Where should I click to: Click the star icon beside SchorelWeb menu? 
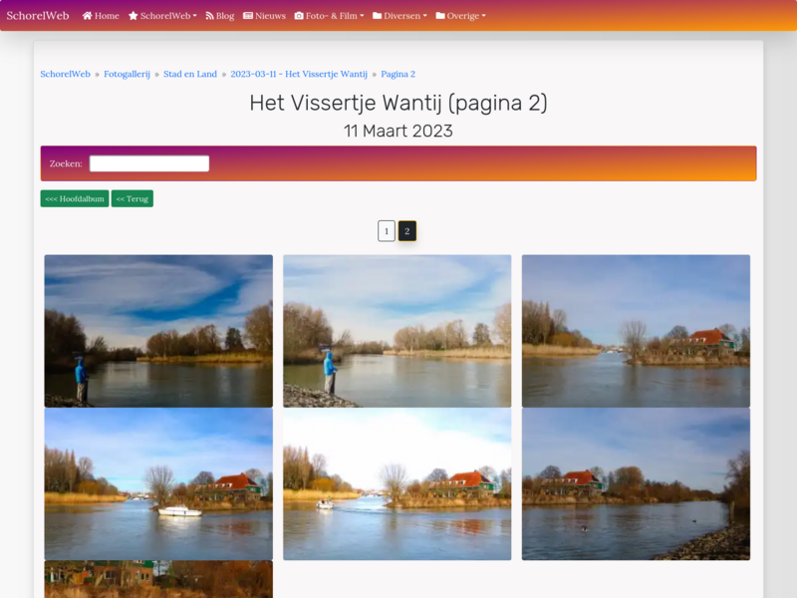(x=133, y=16)
